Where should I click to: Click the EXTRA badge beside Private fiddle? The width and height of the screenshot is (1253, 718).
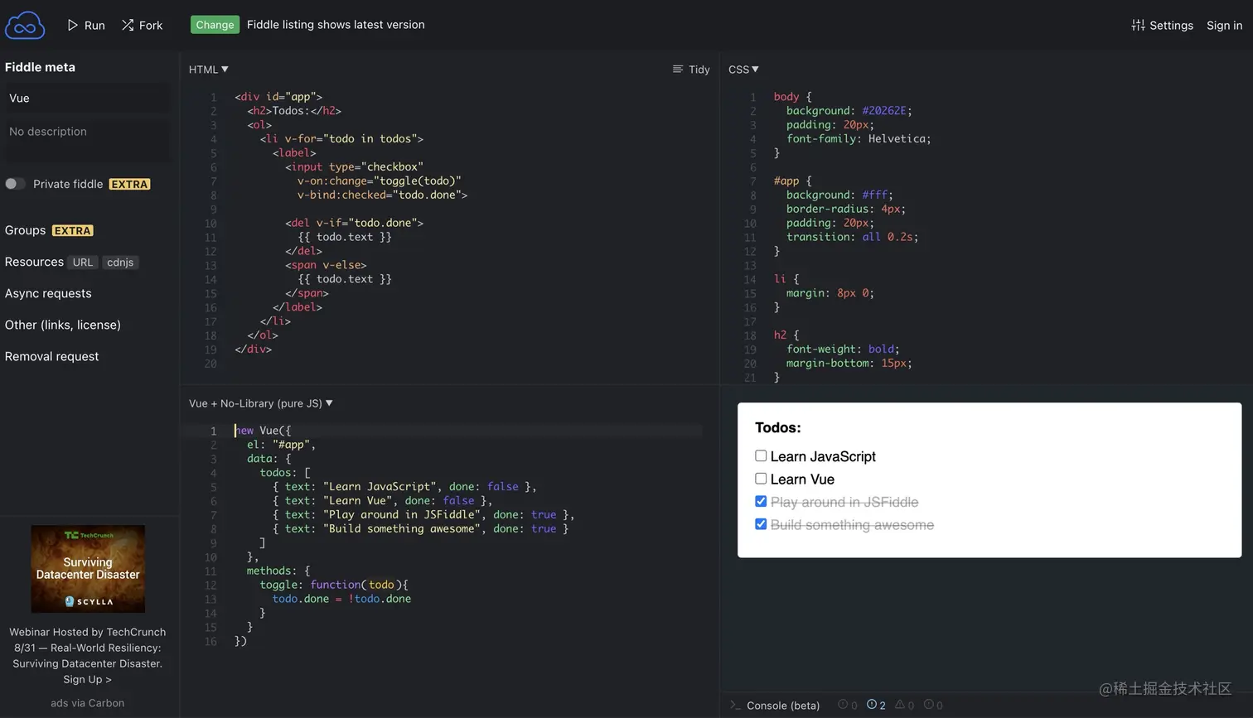pyautogui.click(x=130, y=185)
